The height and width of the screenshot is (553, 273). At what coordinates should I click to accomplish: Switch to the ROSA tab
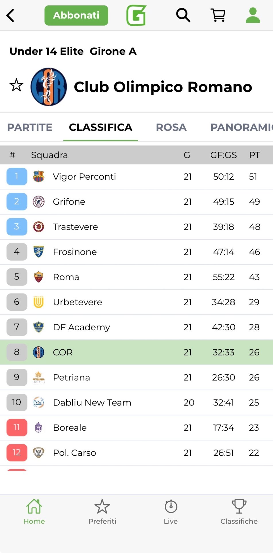click(171, 127)
